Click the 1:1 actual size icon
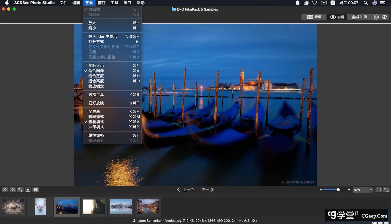The width and height of the screenshot is (391, 224). coord(378,190)
